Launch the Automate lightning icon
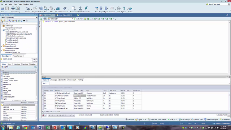The image size is (231, 130). [x=86, y=10]
